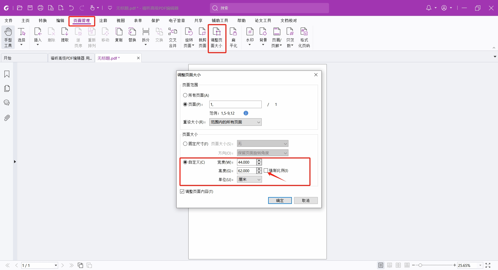Viewport: 498px width, 270px height.
Task: Select the All Pages (所有页面) radio button
Action: (185, 95)
